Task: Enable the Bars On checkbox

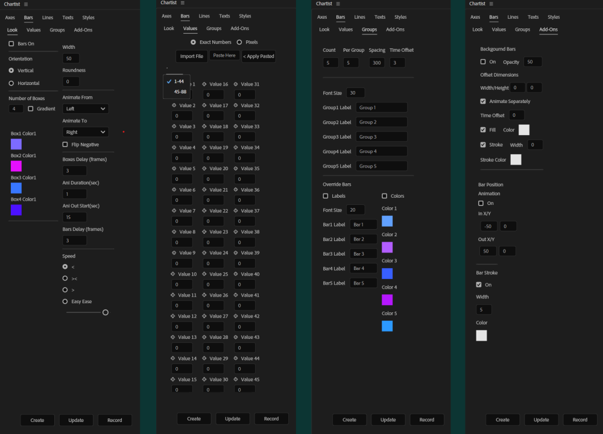Action: click(11, 43)
